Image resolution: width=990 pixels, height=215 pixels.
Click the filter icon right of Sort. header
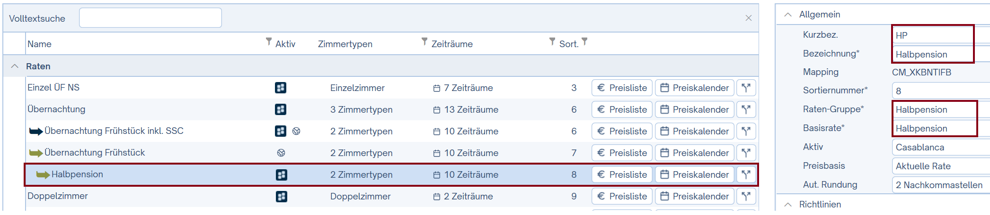coord(584,42)
